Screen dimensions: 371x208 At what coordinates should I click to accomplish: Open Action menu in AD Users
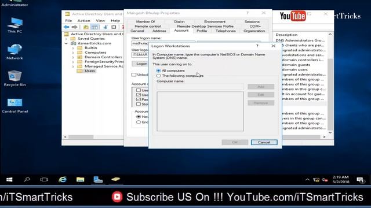point(83,21)
